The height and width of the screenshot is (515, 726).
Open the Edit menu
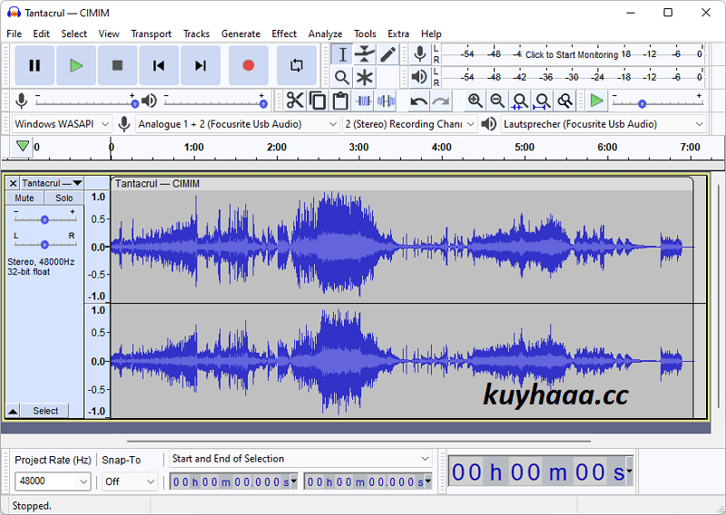coord(41,34)
